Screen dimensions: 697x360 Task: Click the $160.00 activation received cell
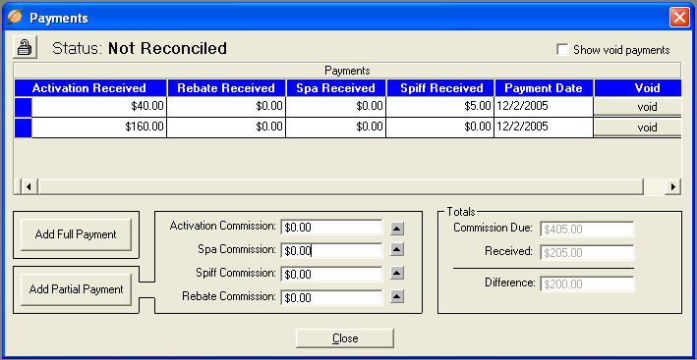point(98,128)
